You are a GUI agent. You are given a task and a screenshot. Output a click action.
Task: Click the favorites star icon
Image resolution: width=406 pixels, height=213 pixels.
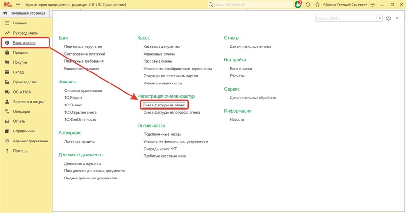point(317,4)
